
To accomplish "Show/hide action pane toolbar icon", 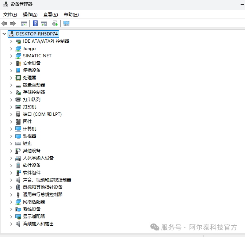I will [x=44, y=24].
